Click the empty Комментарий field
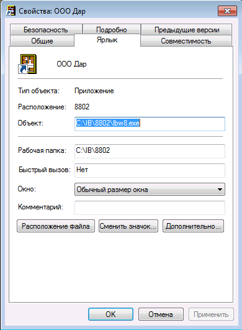The image size is (242, 330). click(150, 208)
